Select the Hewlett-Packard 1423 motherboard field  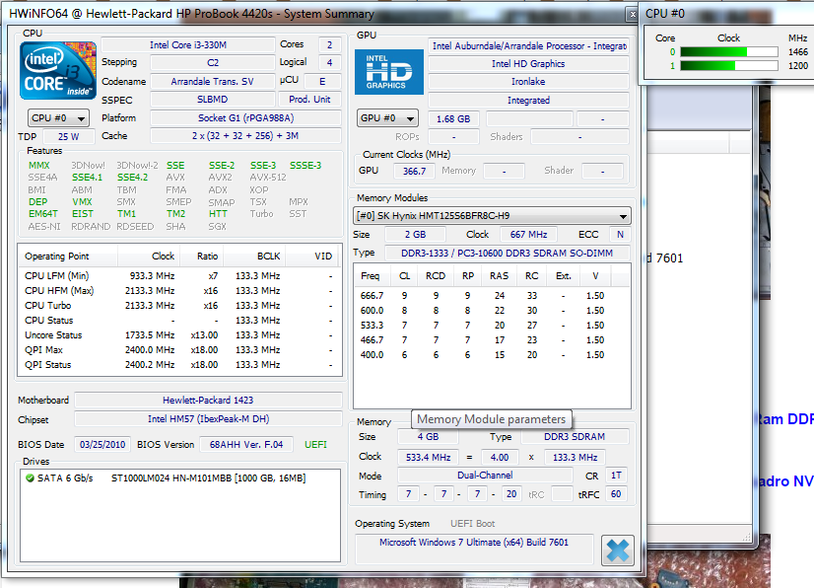[207, 401]
